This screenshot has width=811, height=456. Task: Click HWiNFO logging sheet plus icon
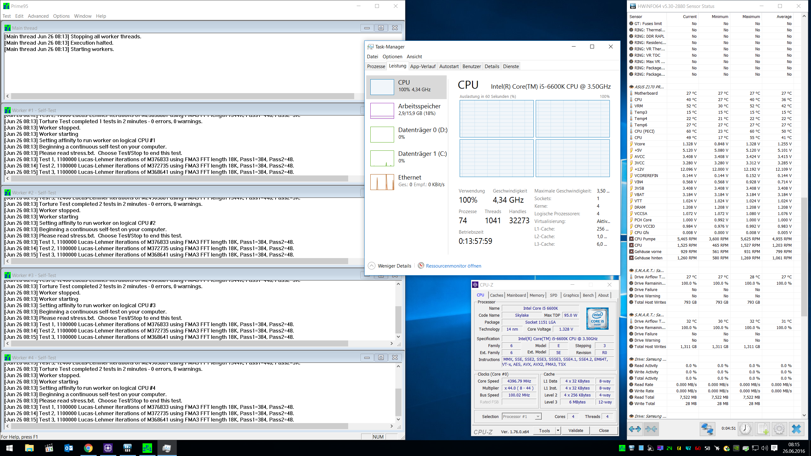coord(763,429)
